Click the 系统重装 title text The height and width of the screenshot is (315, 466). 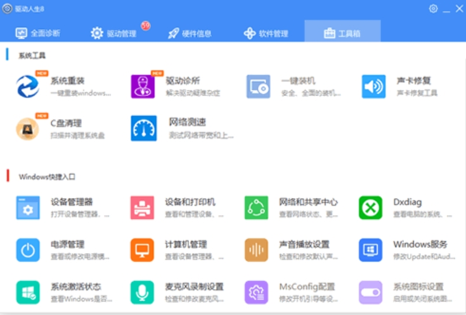click(67, 80)
